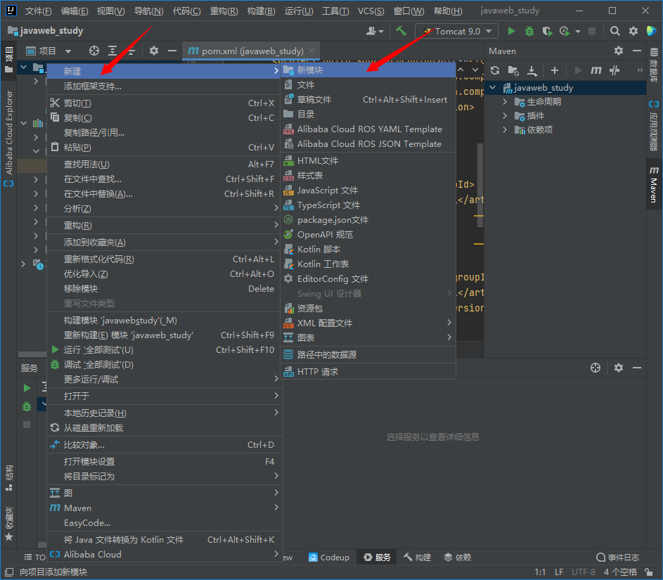Click Maven Download Sources icon

pyautogui.click(x=532, y=70)
